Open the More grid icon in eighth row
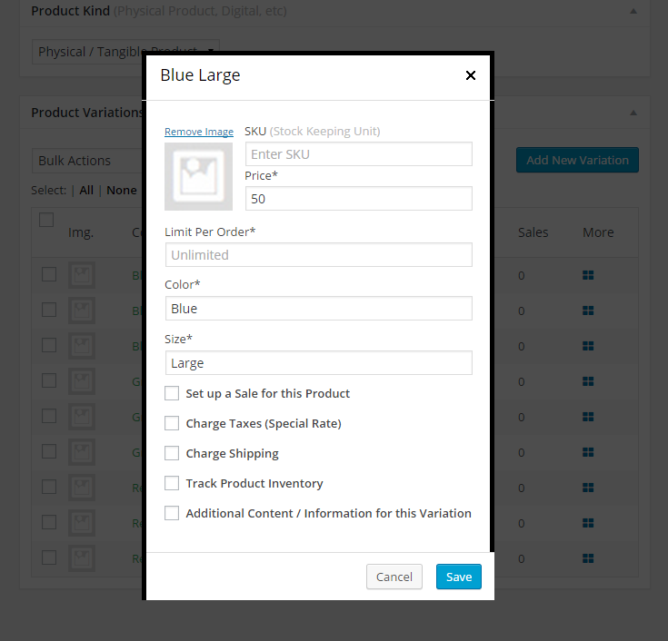This screenshot has width=668, height=641. 588,523
